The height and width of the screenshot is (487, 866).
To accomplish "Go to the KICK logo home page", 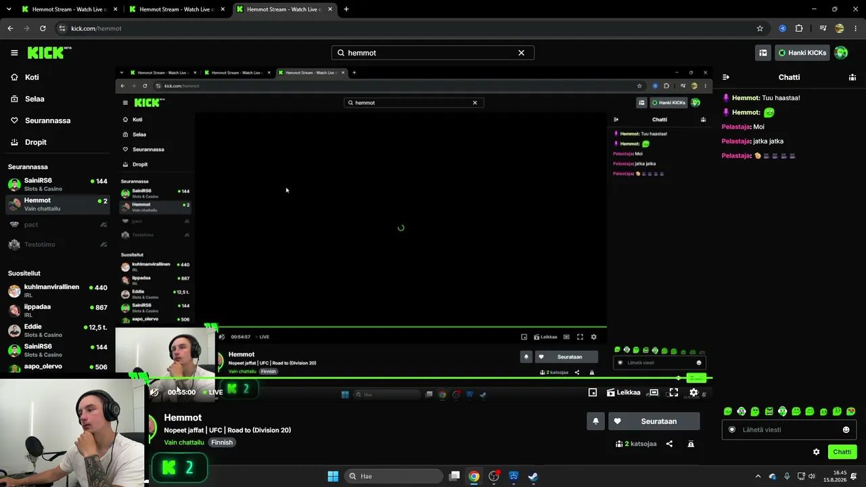I will tap(49, 53).
